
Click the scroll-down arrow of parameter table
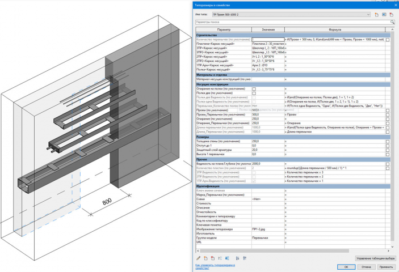point(392,246)
